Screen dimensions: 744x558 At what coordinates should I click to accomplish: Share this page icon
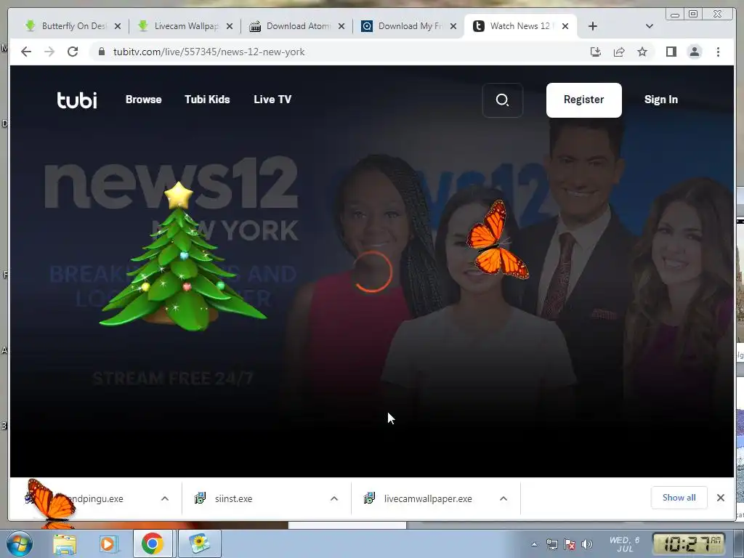[x=619, y=52]
